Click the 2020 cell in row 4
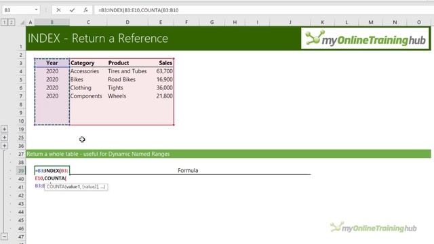 [52, 71]
